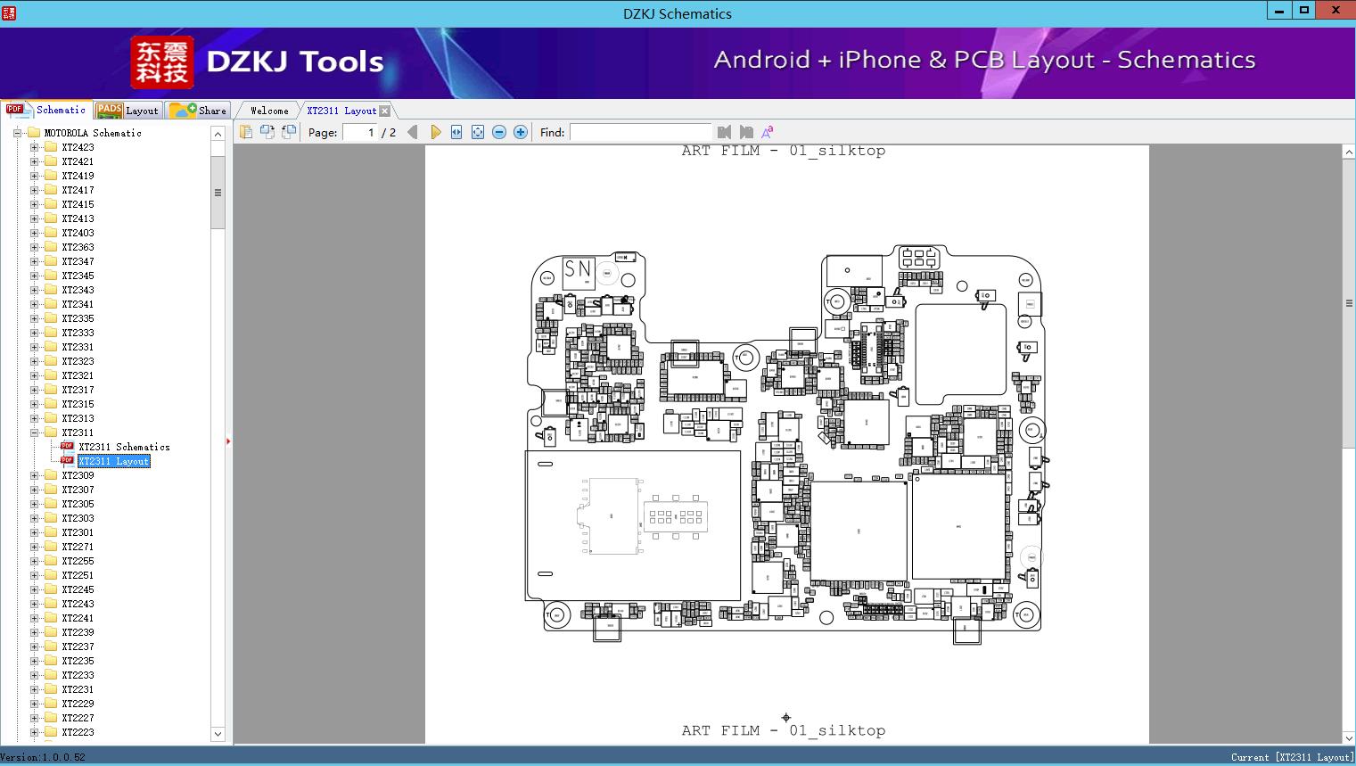This screenshot has height=766, width=1356.
Task: Click the folder icon next to XT2345
Action: [x=51, y=276]
